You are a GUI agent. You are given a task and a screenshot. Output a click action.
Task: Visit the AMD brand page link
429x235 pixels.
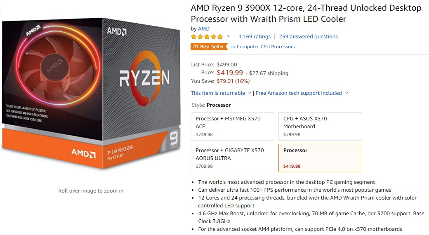(204, 29)
